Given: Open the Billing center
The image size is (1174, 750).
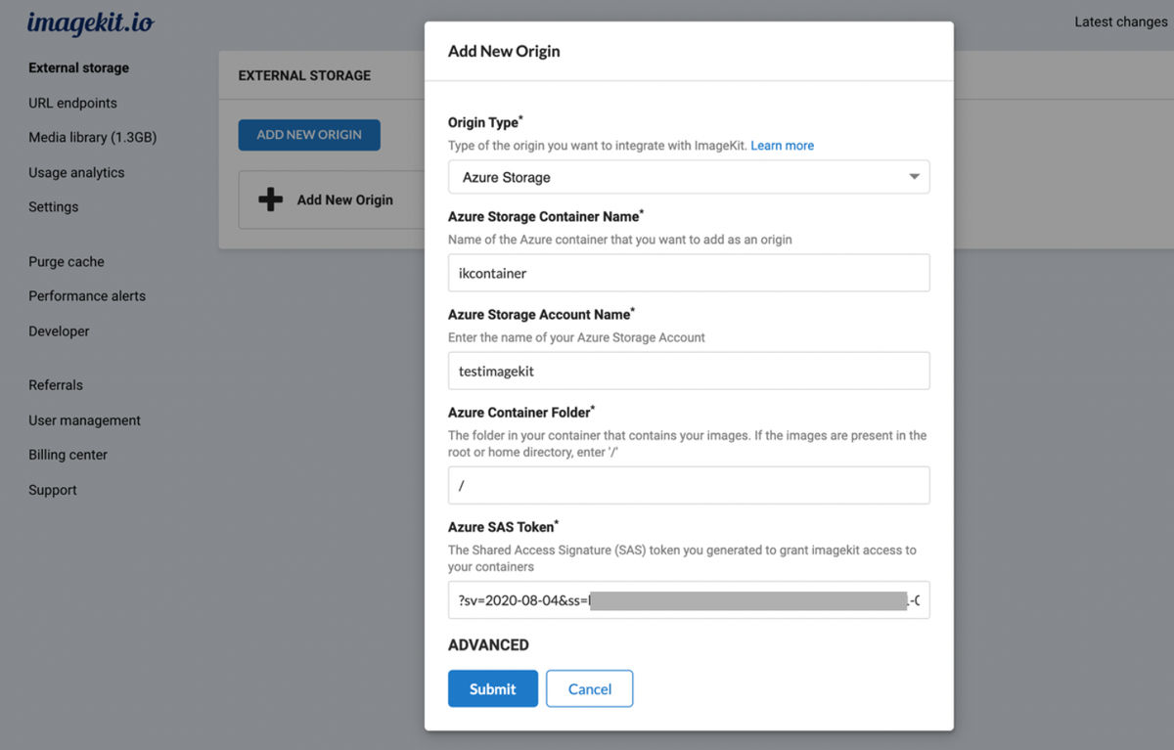Looking at the screenshot, I should (68, 455).
